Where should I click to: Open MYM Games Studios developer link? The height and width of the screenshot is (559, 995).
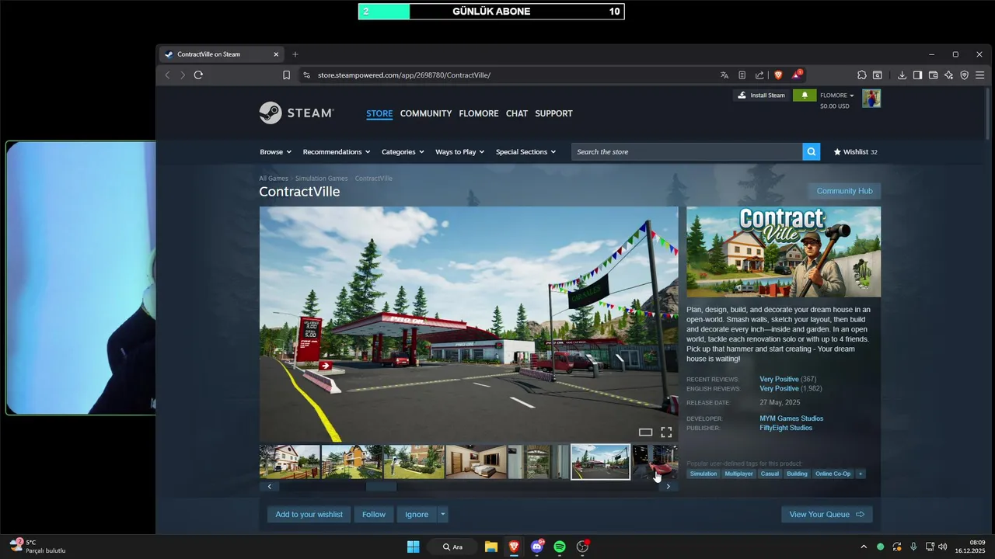point(791,418)
